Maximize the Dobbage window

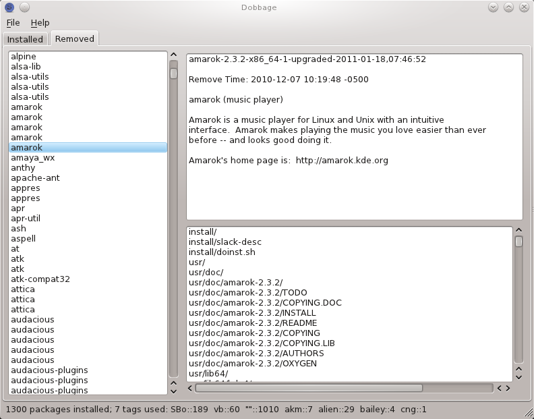point(508,7)
